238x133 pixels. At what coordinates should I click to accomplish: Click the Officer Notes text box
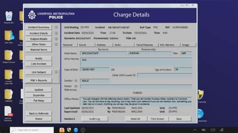136,101
